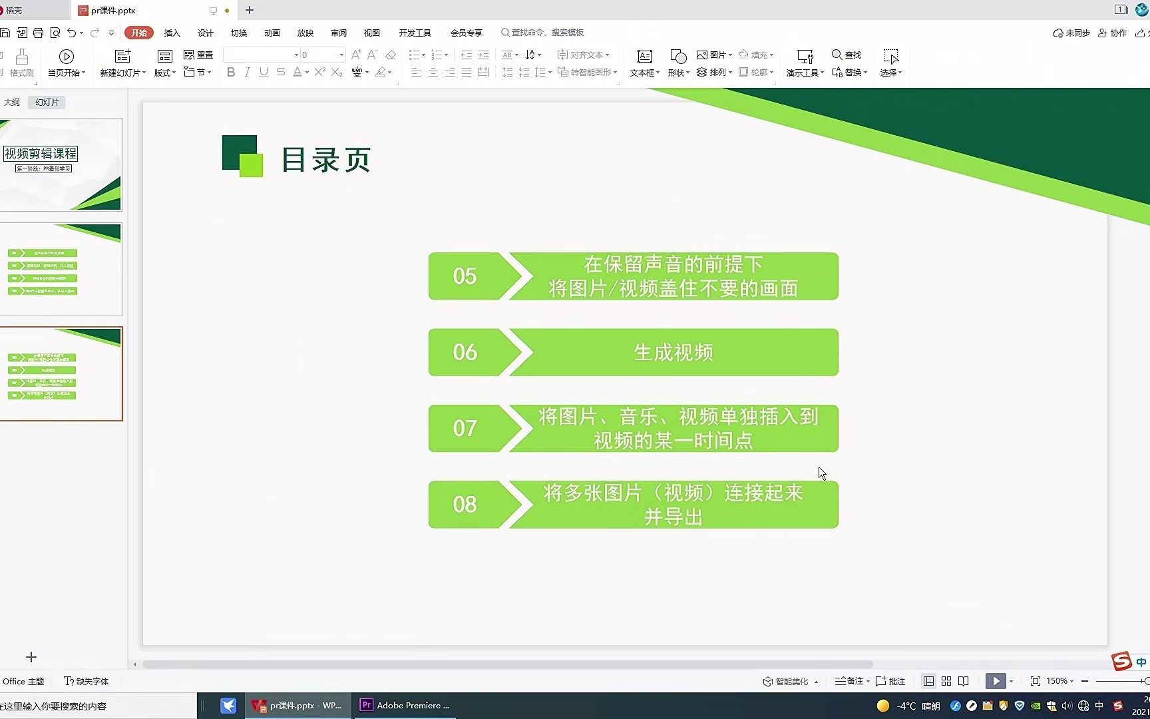Fit slide to window icon
Viewport: 1150px width, 719px height.
pyautogui.click(x=1036, y=681)
